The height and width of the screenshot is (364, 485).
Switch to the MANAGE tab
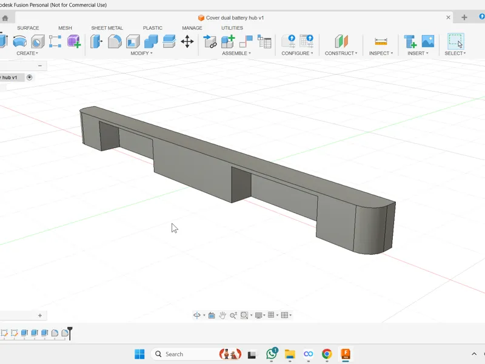(192, 28)
